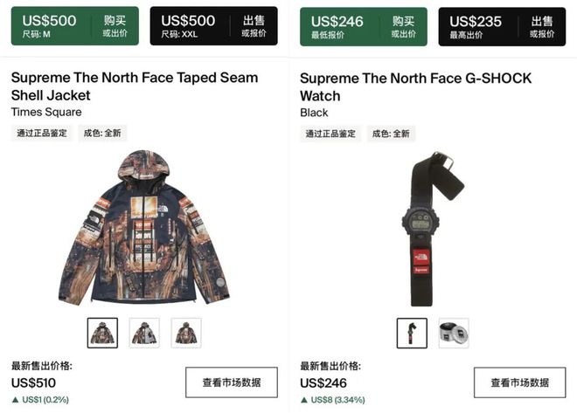This screenshot has width=577, height=413.
Task: Select the second jacket thumbnail showing open lining
Action: click(x=144, y=333)
